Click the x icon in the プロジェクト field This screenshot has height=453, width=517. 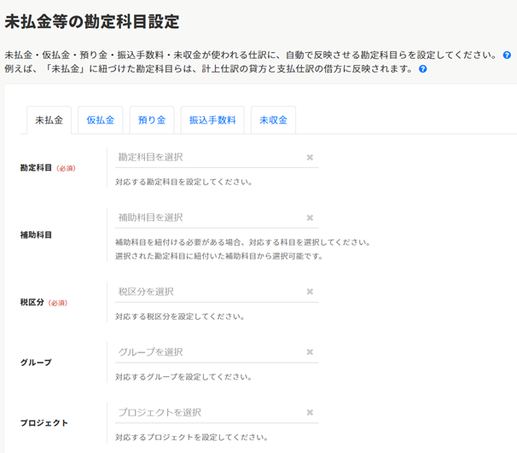tap(310, 413)
